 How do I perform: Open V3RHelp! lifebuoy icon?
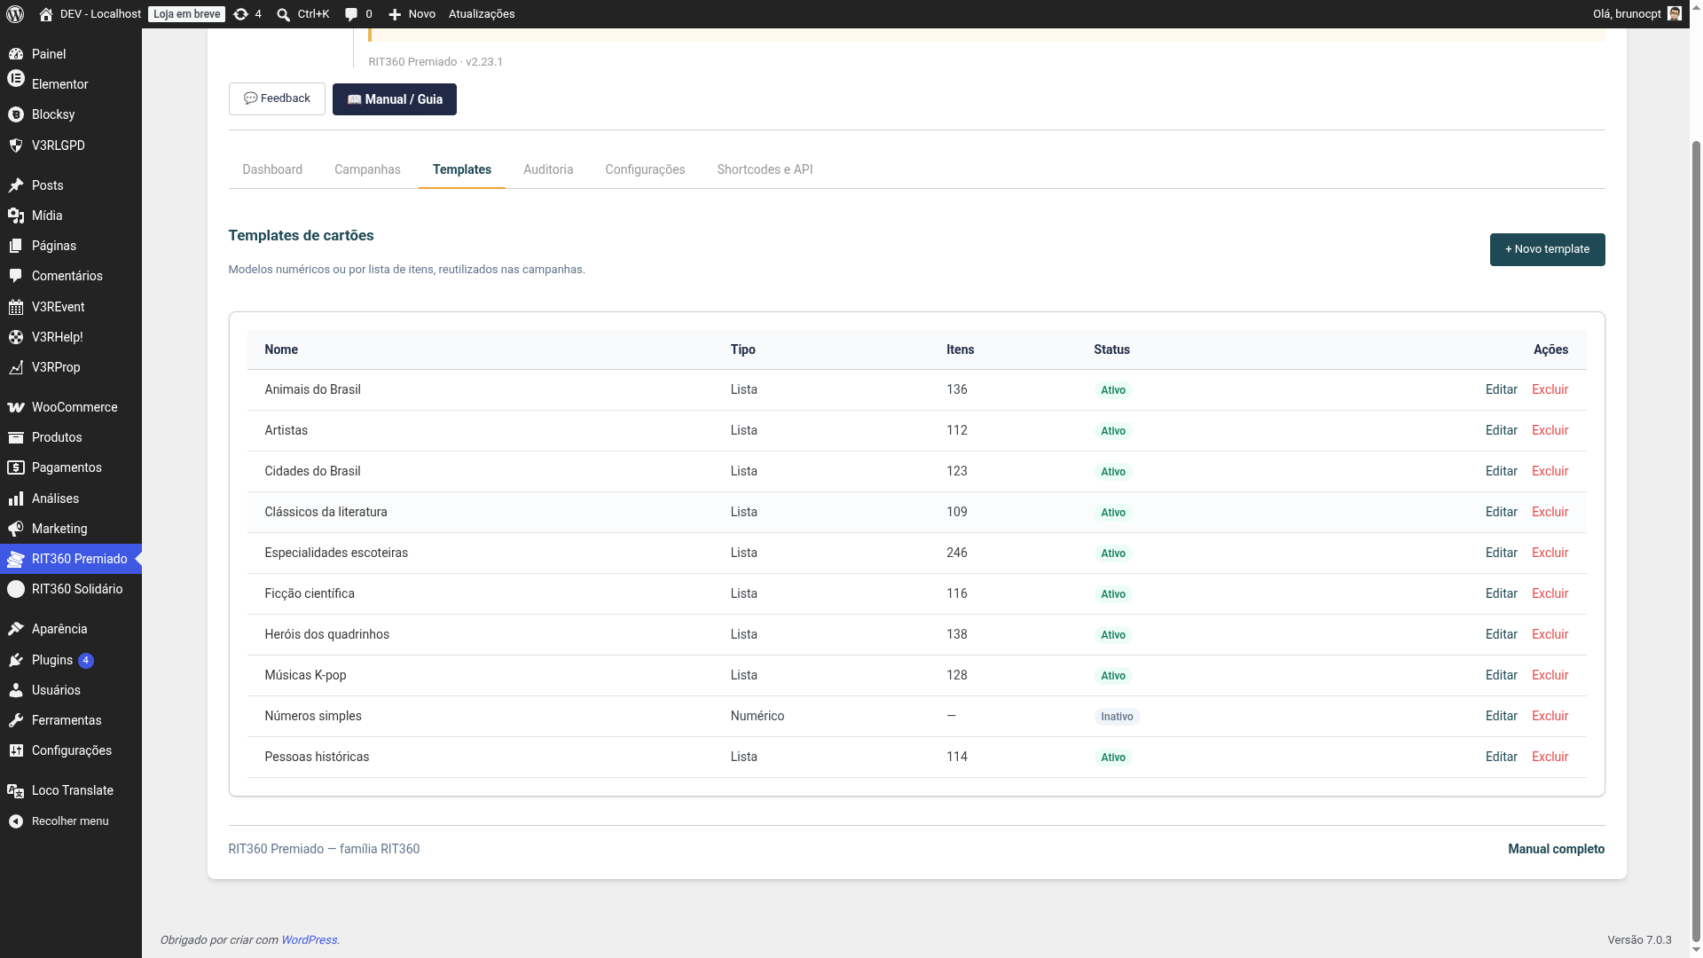pos(16,337)
